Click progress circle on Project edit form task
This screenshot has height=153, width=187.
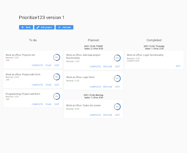[x=57, y=77]
